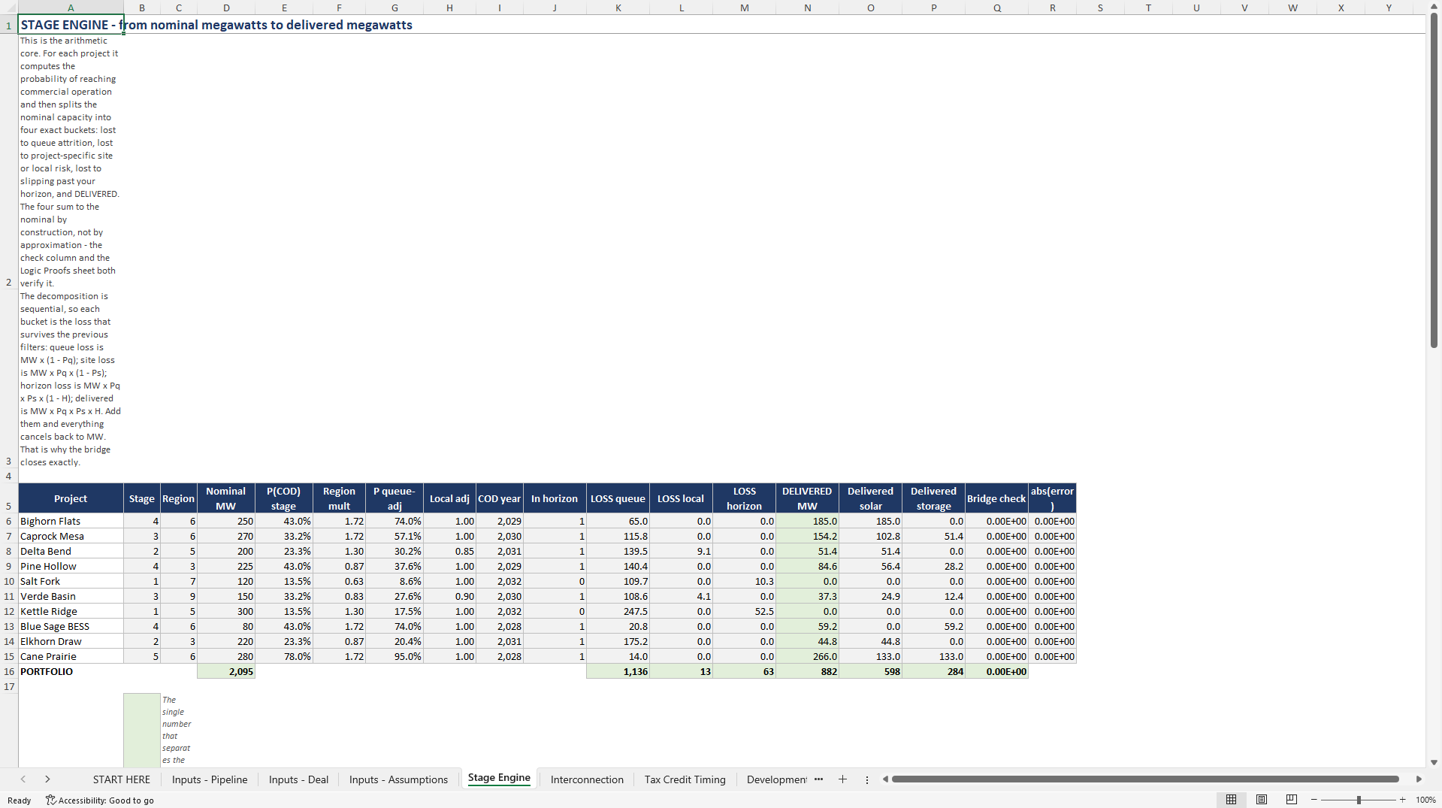Open Tax Credit Timing sheet
1442x808 pixels.
(685, 779)
